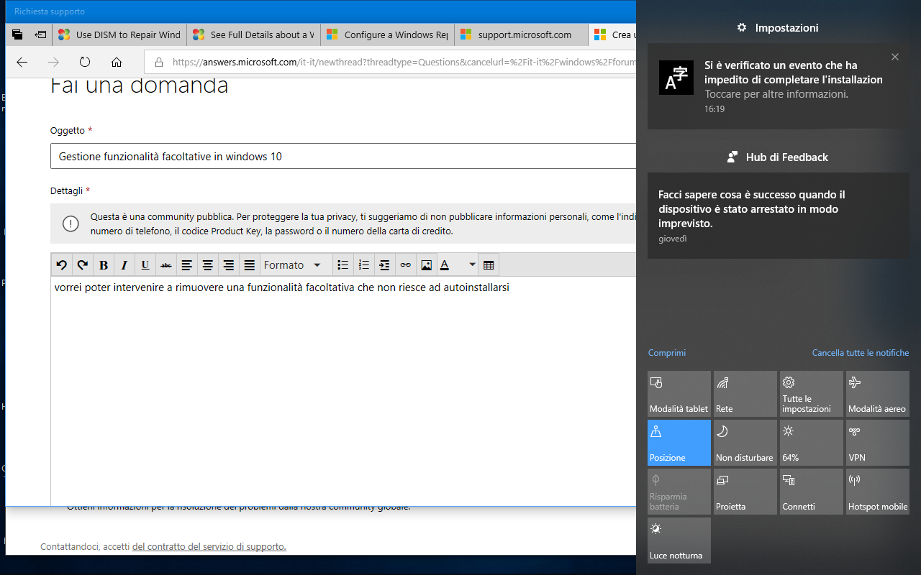
Task: Toggle the Posizione location tile
Action: 679,443
